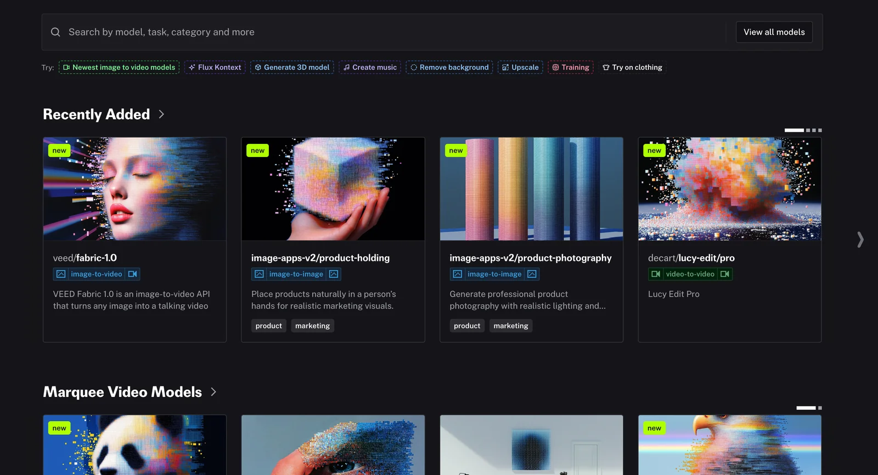
Task: Open veed/fabric-1.0 thumbnail image
Action: 134,189
